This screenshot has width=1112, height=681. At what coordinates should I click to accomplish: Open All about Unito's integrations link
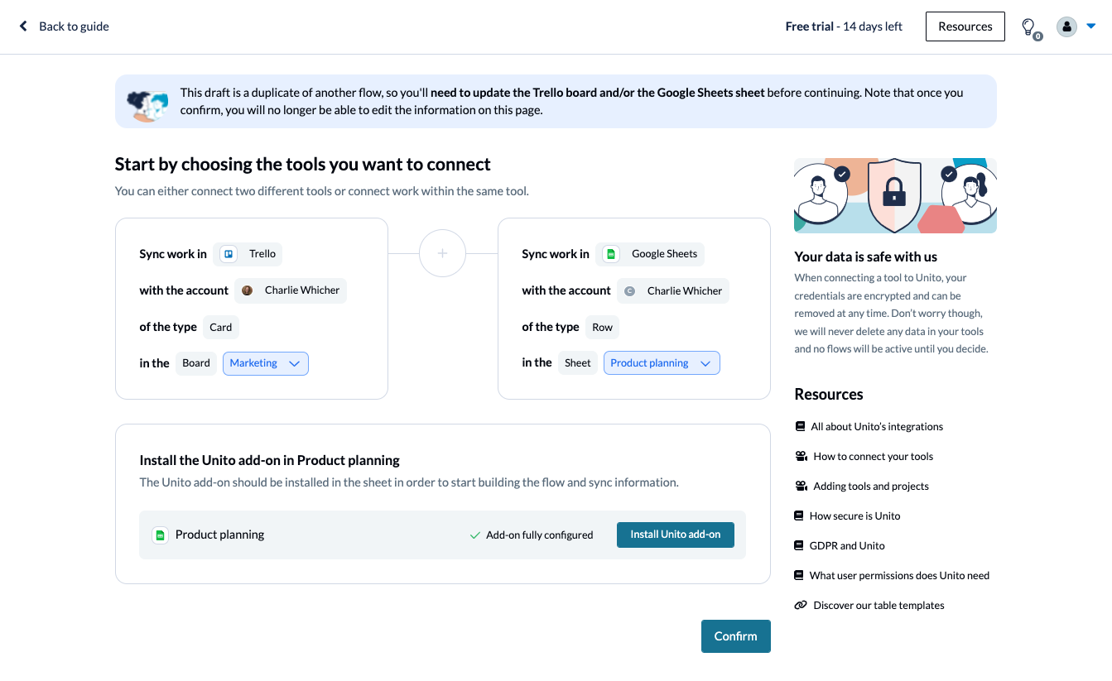[877, 427]
